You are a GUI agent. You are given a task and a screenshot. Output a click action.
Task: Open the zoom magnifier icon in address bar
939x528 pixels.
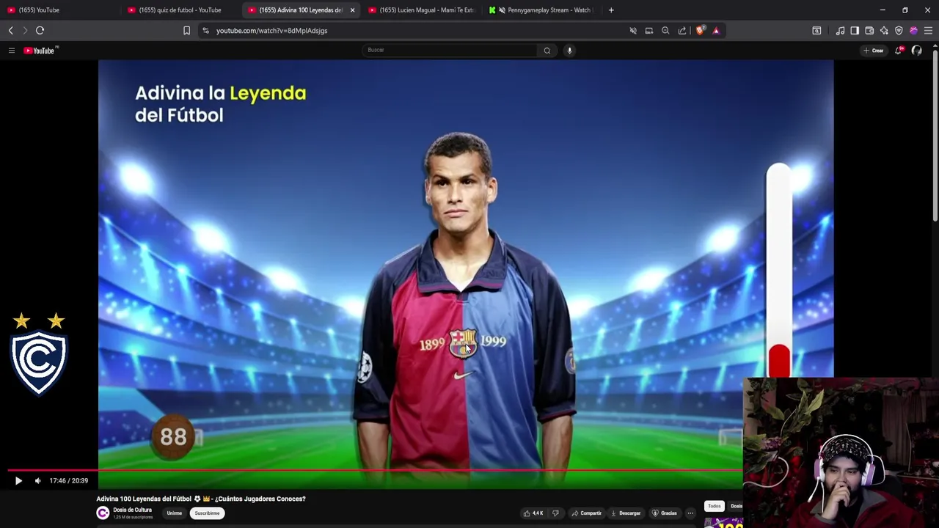pyautogui.click(x=665, y=31)
